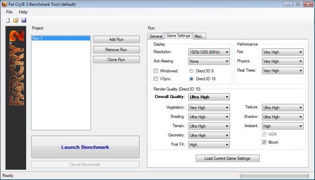Screen dimensions: 315x180
Task: Open the Overall Quality dropdown
Action: click(x=209, y=97)
